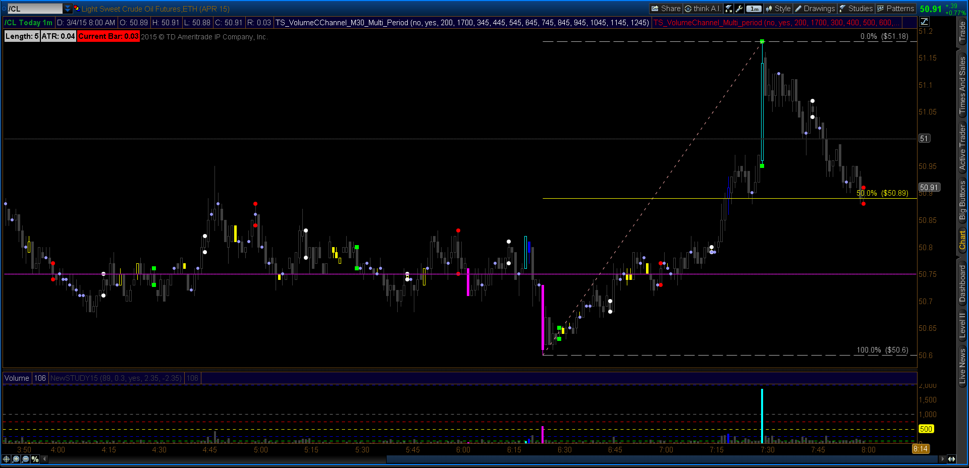Viewport: 969px width, 468px height.
Task: Click the scrollbar right arrow
Action: [x=942, y=459]
